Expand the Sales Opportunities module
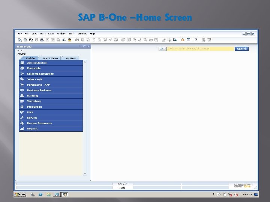This screenshot has height=202, width=270. (x=51, y=74)
